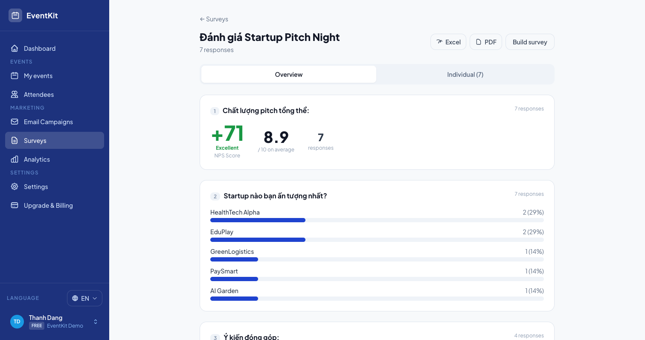Click the TD user avatar
The width and height of the screenshot is (645, 340).
coord(17,322)
